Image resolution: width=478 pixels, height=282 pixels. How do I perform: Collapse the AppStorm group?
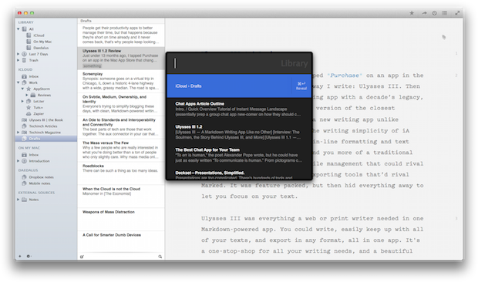pos(22,89)
